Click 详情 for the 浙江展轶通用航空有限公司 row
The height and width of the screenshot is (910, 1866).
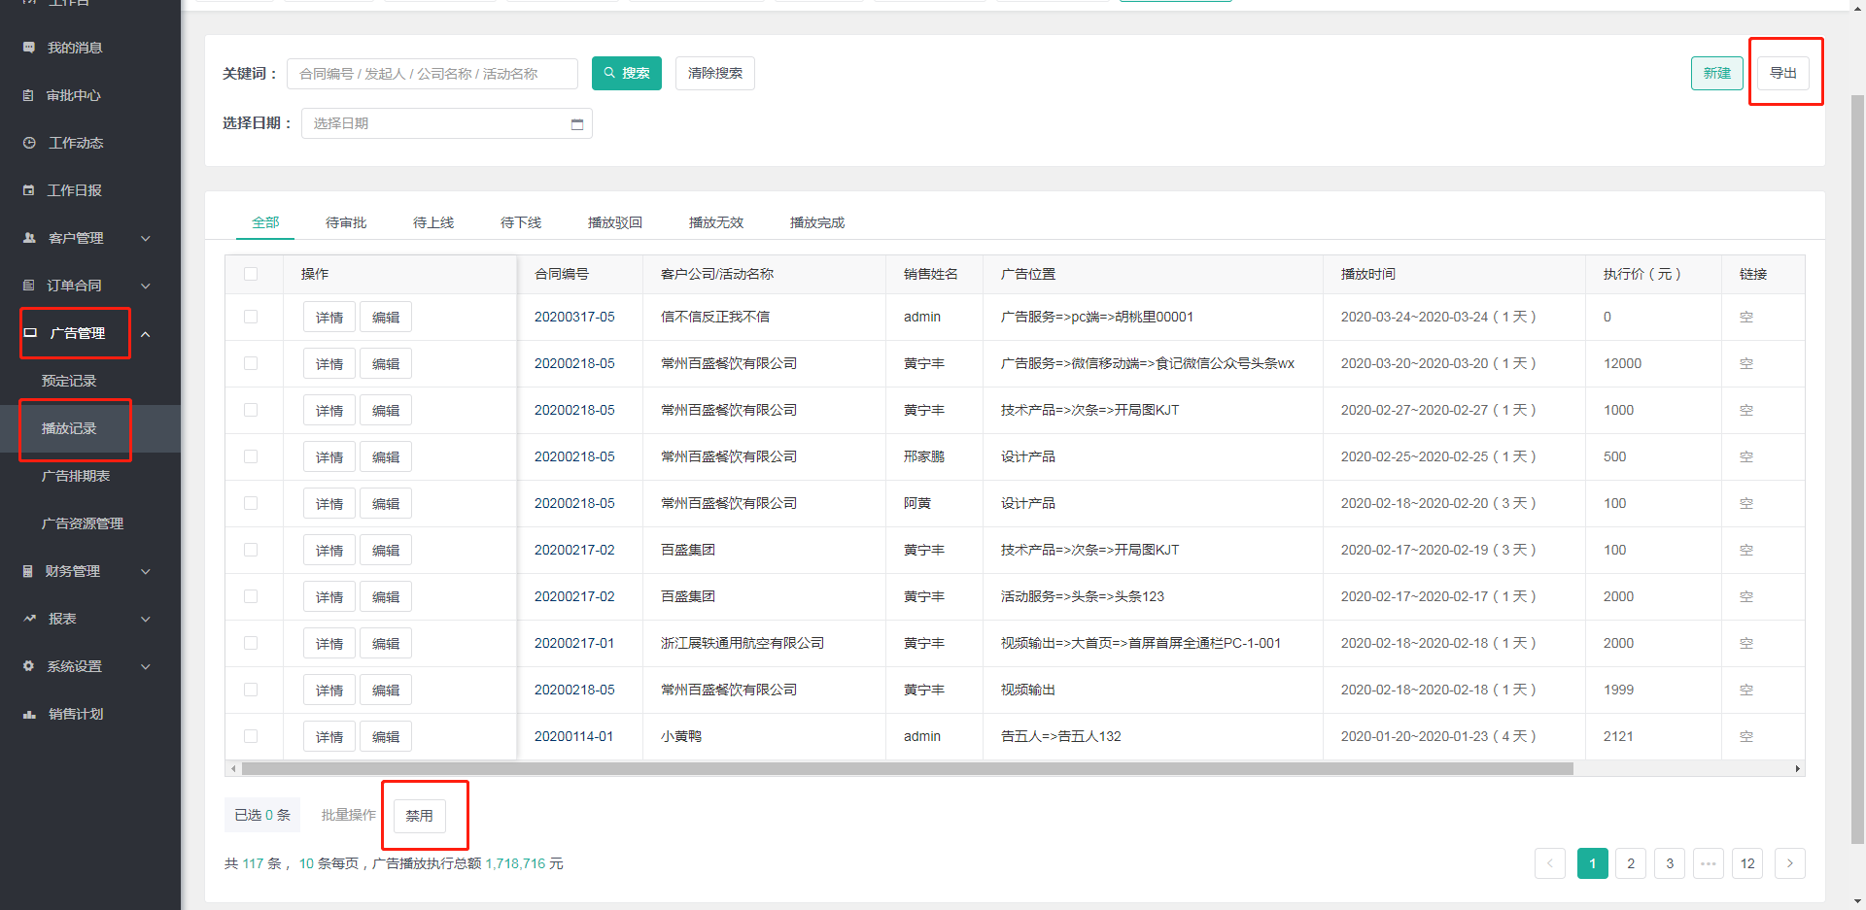(x=329, y=644)
